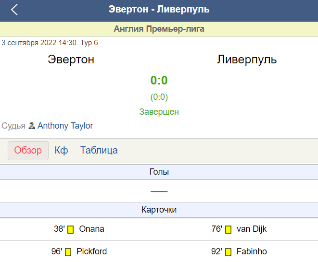This screenshot has width=318, height=262.
Task: Click the Англия Премьер-лига league banner
Action: 159,29
